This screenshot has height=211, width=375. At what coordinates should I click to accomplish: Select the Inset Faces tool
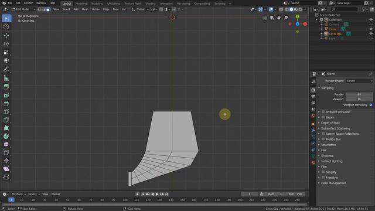pos(6,95)
